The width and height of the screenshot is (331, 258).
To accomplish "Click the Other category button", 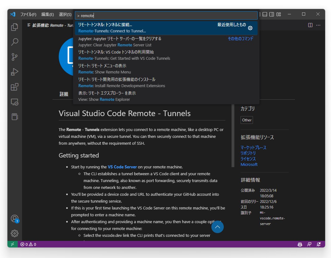I will (x=246, y=120).
